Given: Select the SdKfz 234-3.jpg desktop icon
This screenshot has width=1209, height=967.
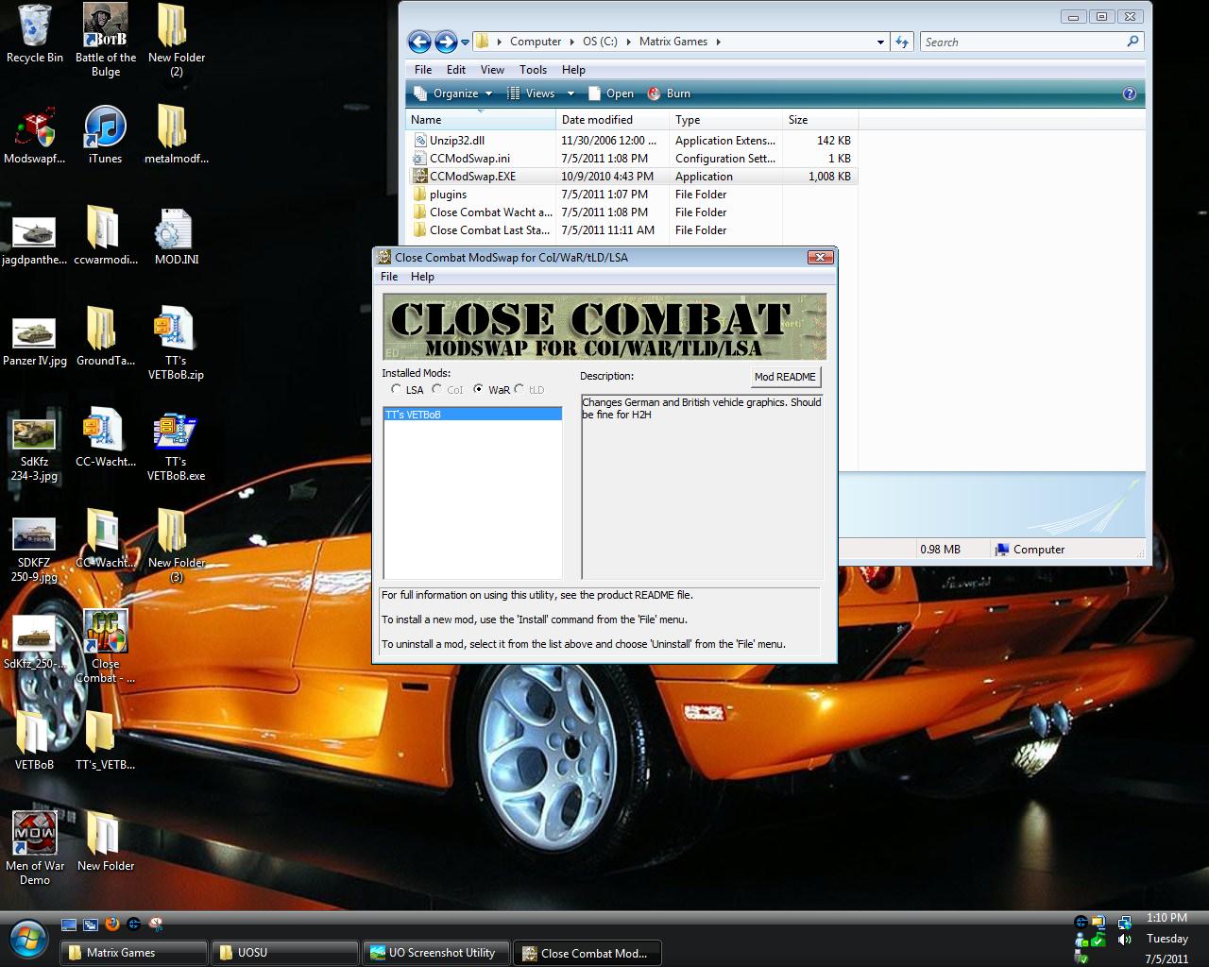Looking at the screenshot, I should point(35,450).
